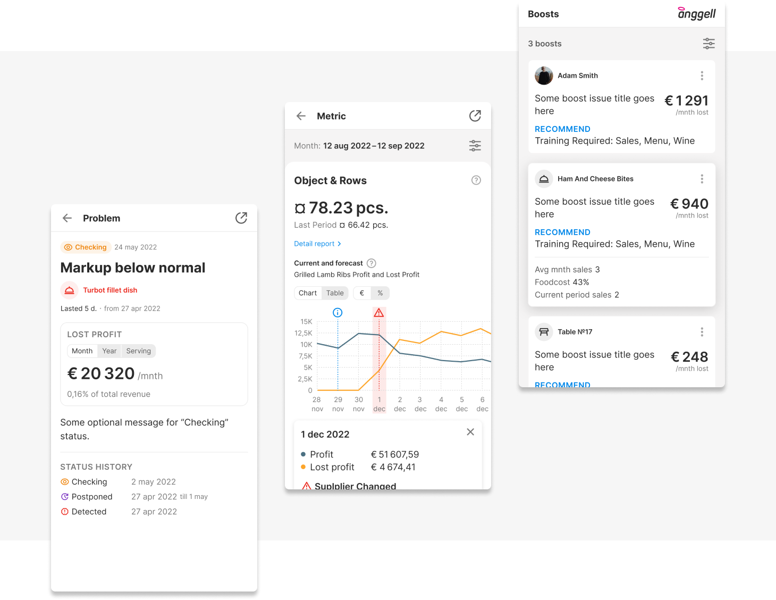
Task: Click € 4 674,41 lost profit value
Action: 393,467
